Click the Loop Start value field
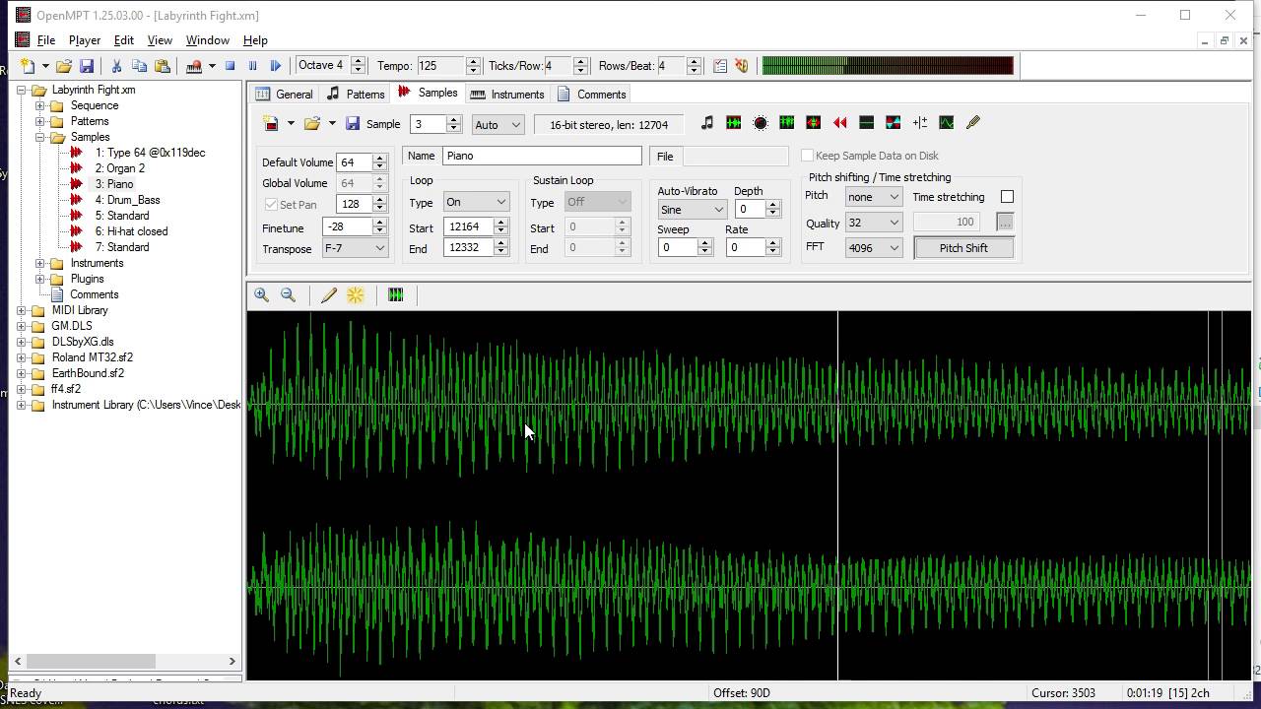The height and width of the screenshot is (709, 1261). click(468, 226)
